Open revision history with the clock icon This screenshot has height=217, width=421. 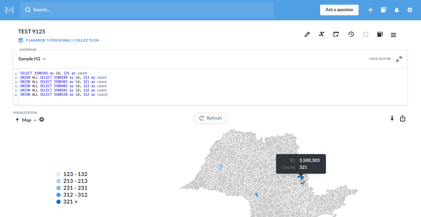pyautogui.click(x=351, y=34)
